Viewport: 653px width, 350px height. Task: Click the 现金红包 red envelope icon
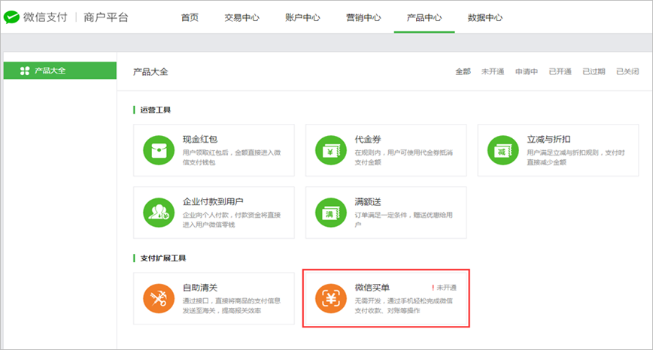click(x=159, y=150)
